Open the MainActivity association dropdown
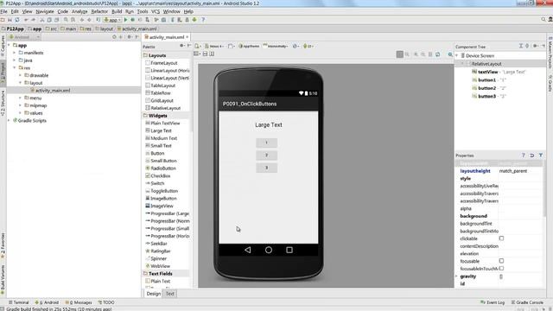Screen dimensions: 553x311 (x=276, y=46)
